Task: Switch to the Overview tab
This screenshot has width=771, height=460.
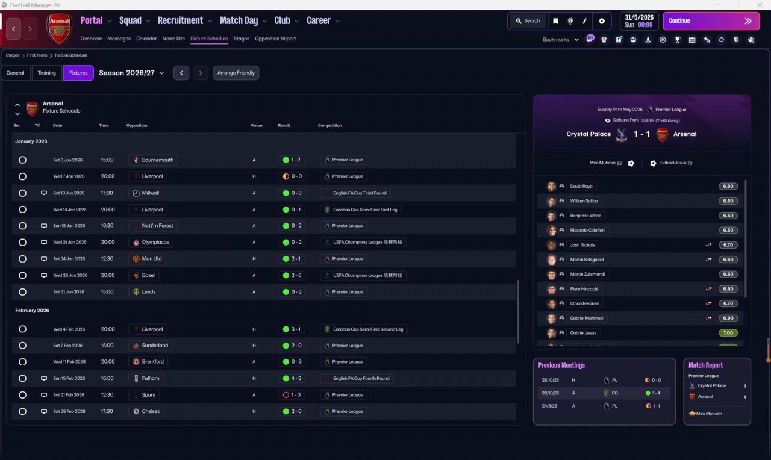Action: [x=91, y=39]
